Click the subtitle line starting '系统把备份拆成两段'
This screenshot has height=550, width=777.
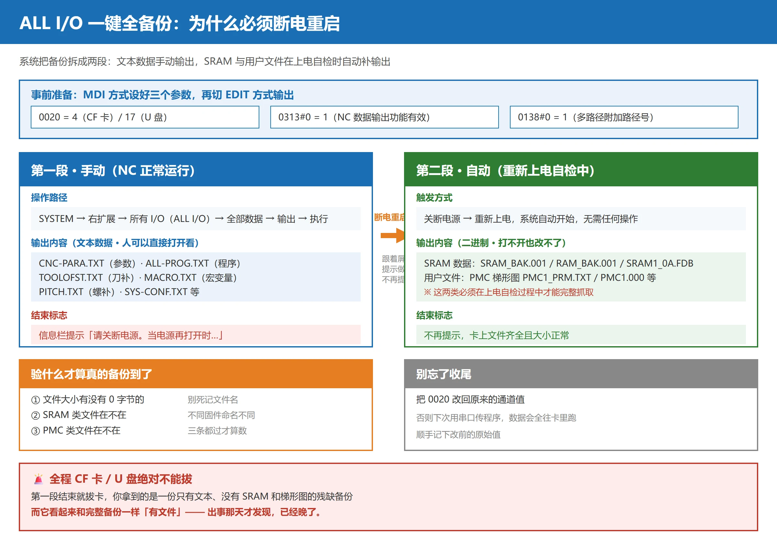point(205,62)
